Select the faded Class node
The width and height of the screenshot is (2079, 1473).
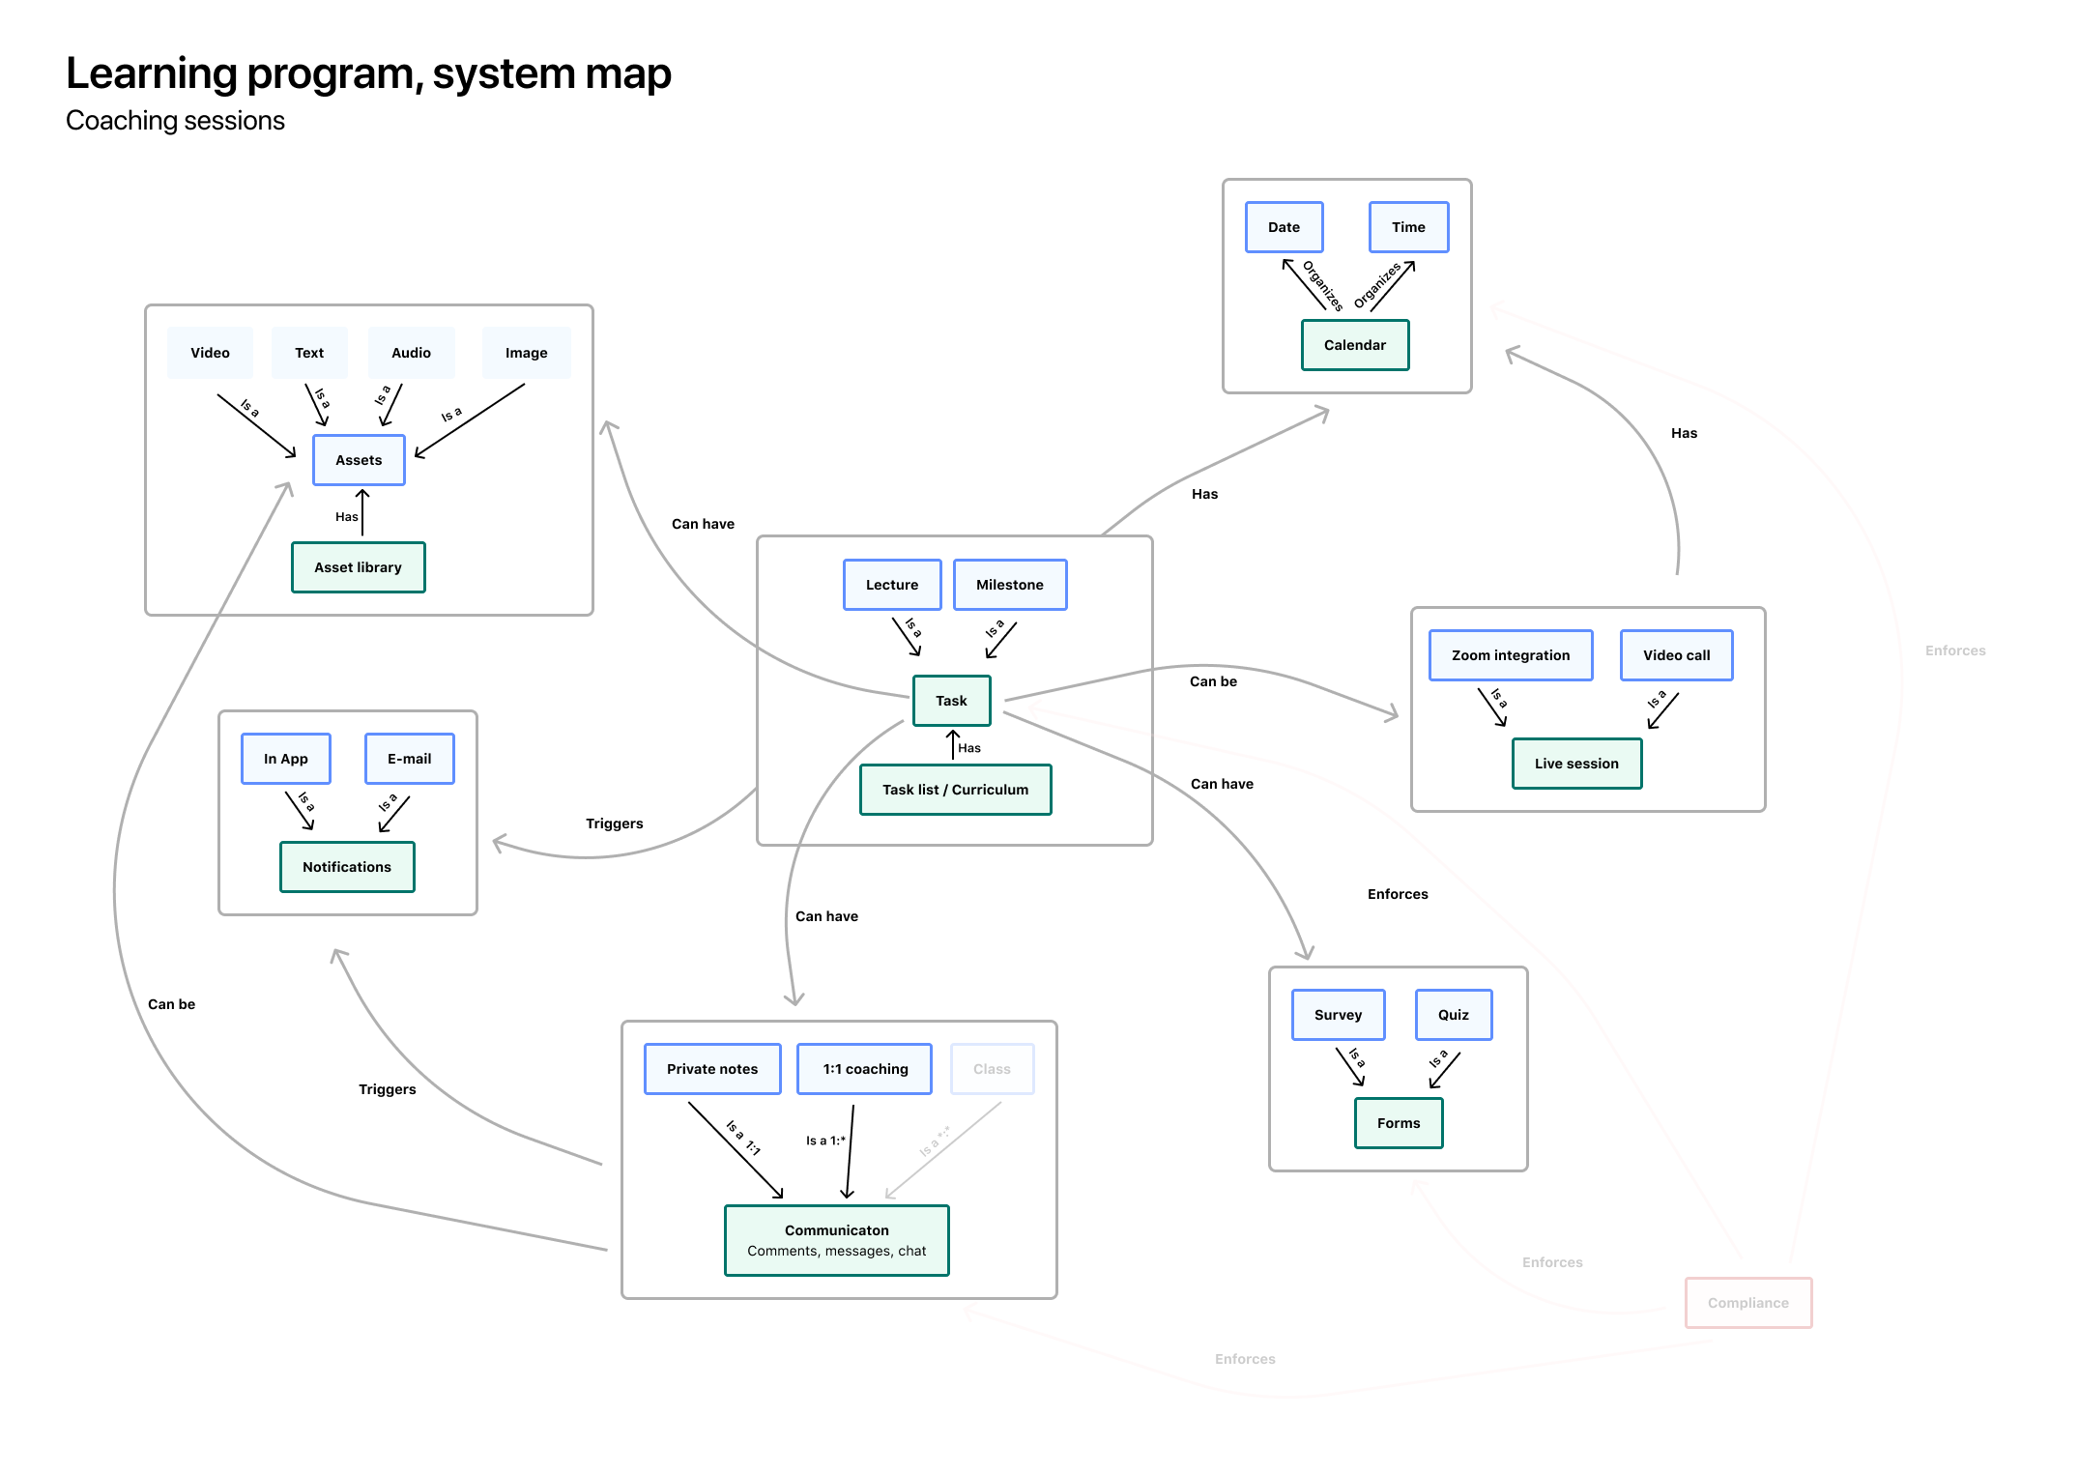click(992, 1069)
